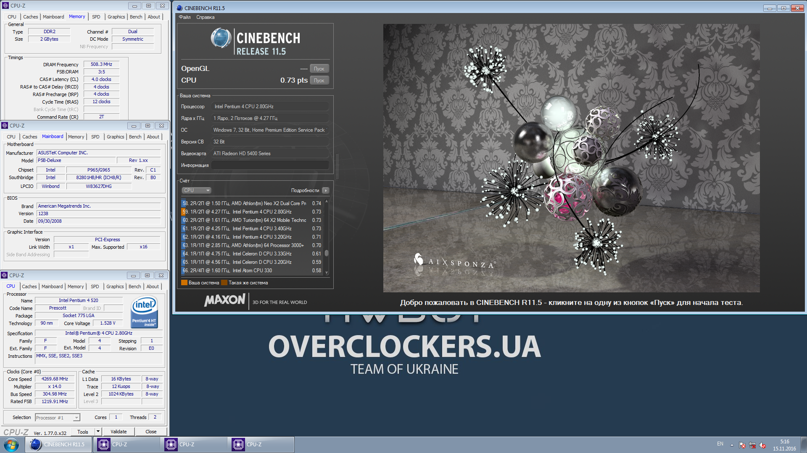Select About tab in bottom CPU-Z window
The height and width of the screenshot is (453, 807).
pos(153,286)
